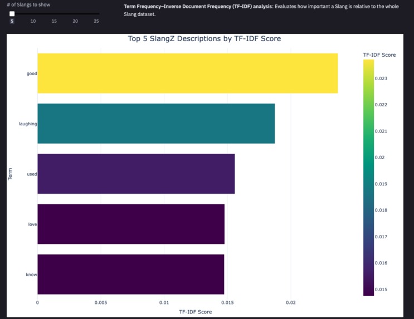Screen dimensions: 414x319
Task: Click colorbar tick 0.016
Action: click(381, 263)
